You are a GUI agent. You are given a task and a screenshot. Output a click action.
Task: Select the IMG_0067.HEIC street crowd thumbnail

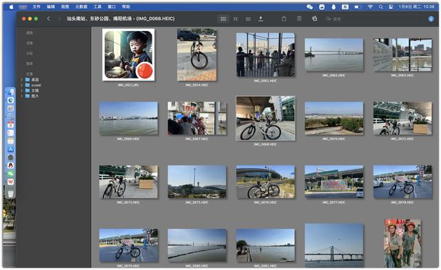pyautogui.click(x=196, y=118)
